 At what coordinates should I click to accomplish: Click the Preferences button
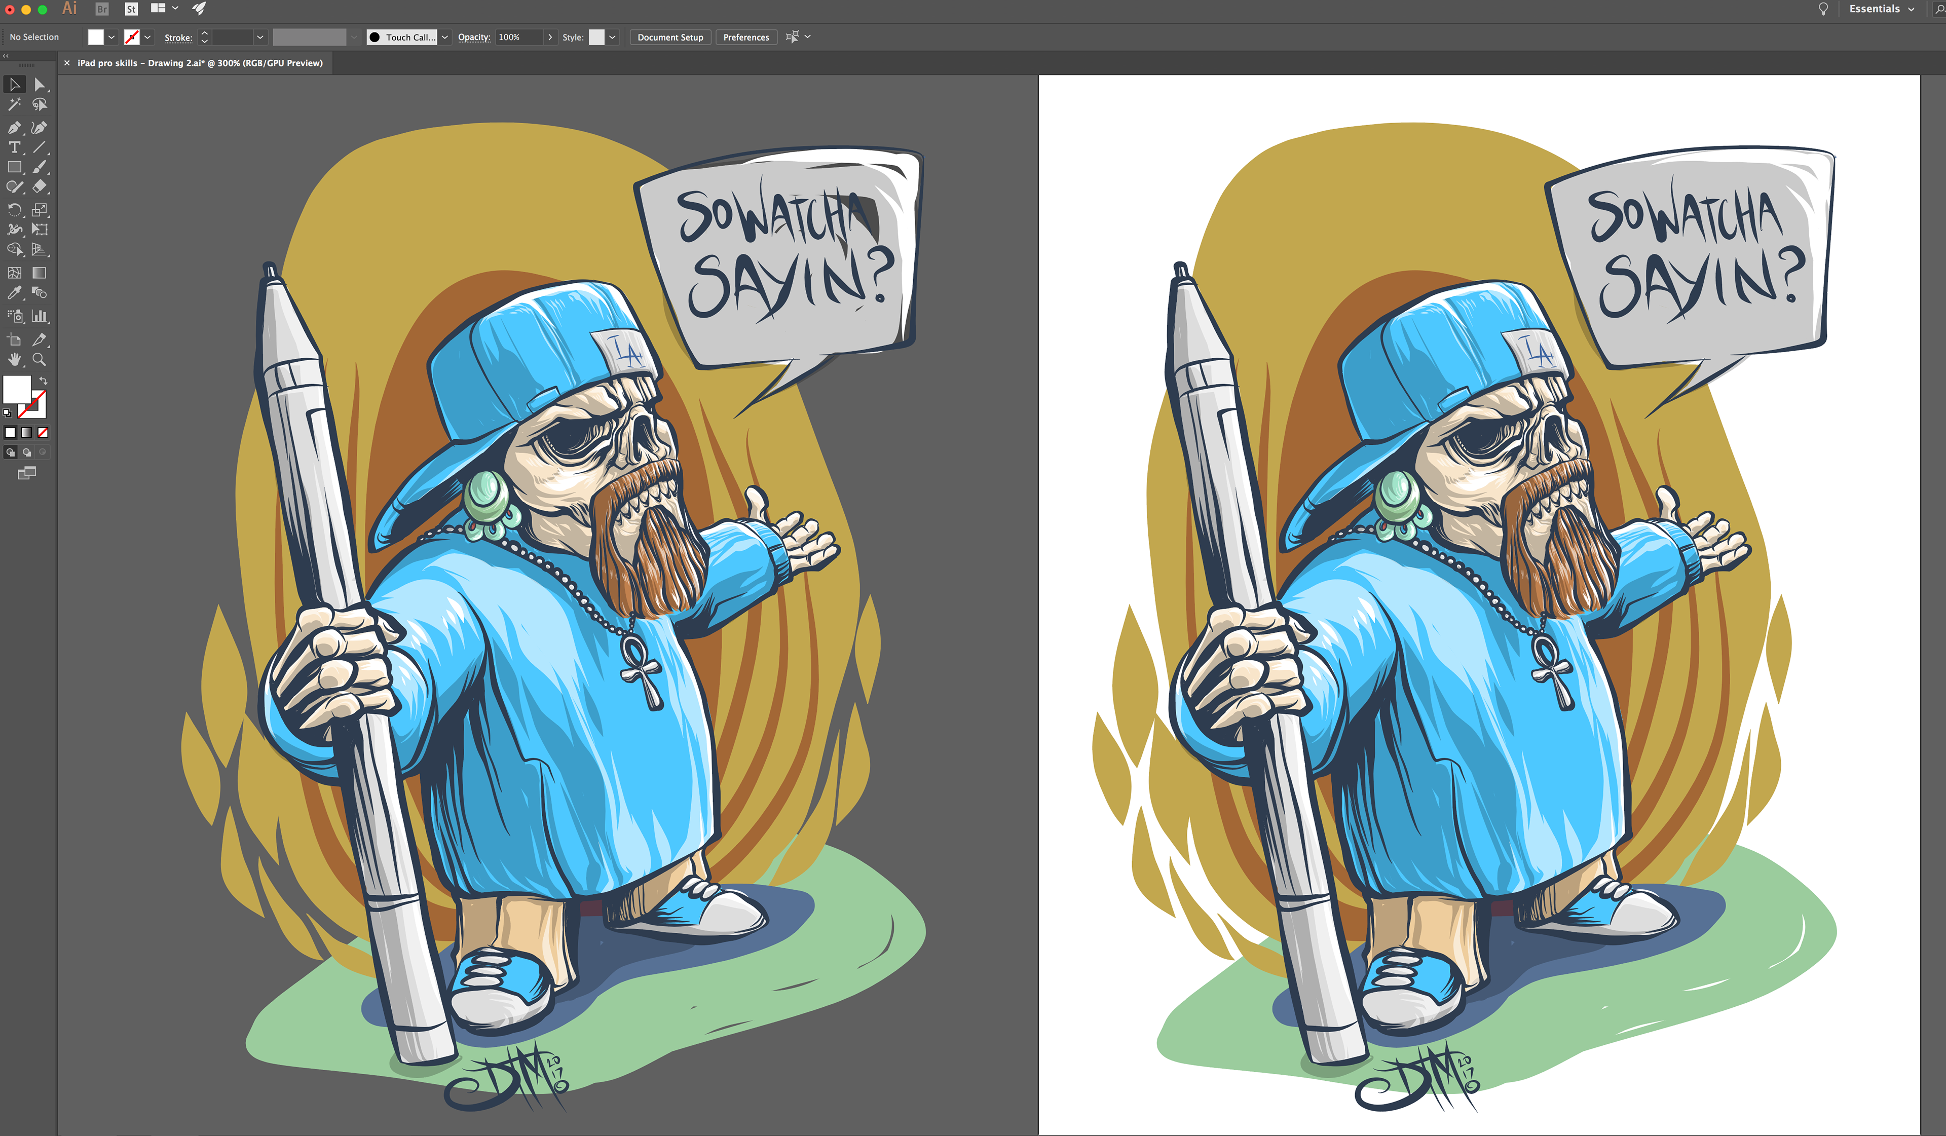[746, 37]
